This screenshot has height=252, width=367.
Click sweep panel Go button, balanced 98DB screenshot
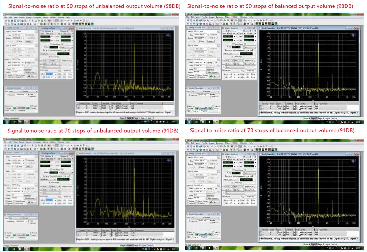[214, 76]
